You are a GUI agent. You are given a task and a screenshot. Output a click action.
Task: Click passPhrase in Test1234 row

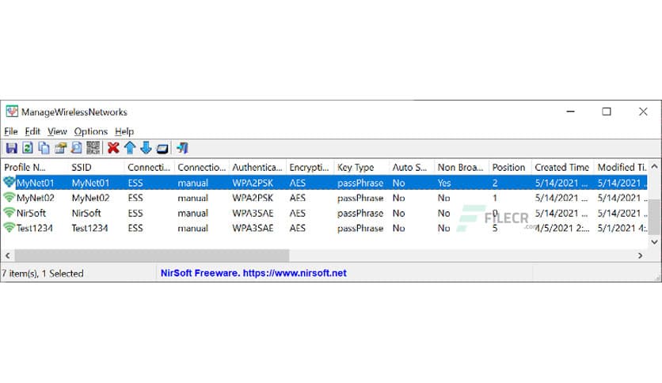pos(360,228)
